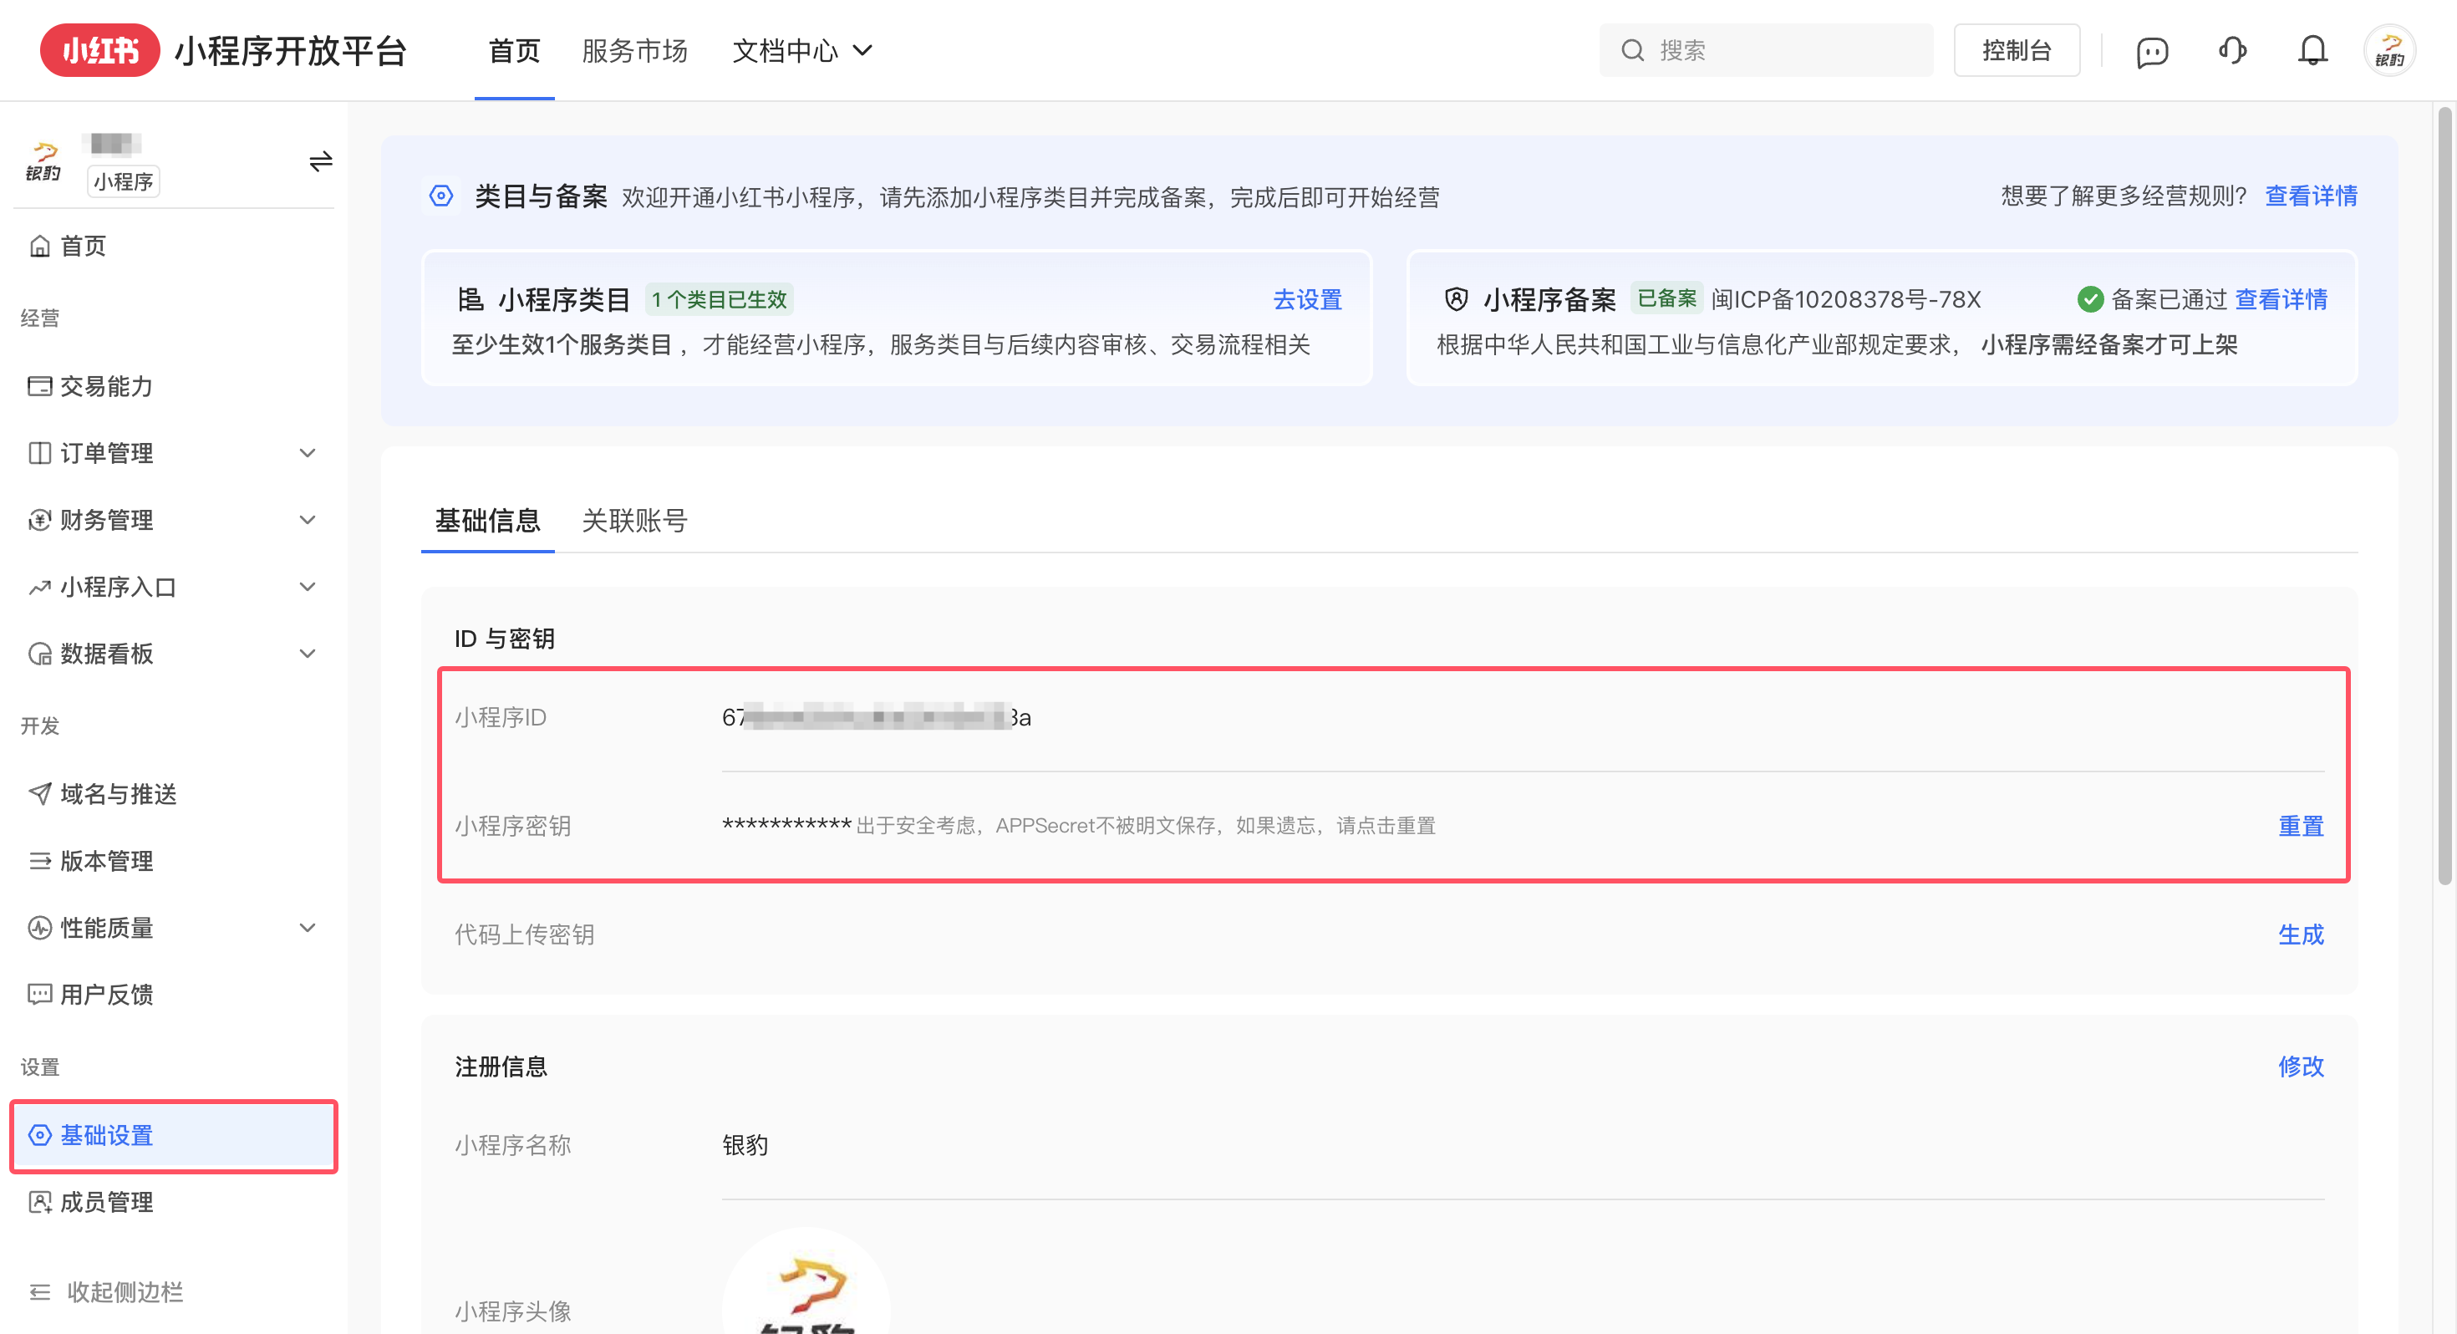This screenshot has height=1334, width=2457.
Task: Expand the 财务管理 section
Action: click(107, 520)
